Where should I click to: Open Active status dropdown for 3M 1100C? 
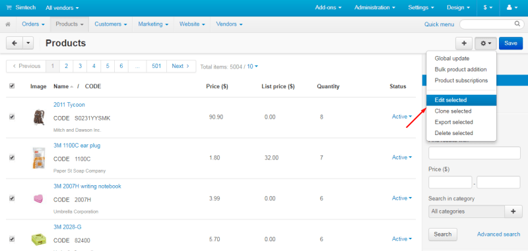(x=402, y=157)
